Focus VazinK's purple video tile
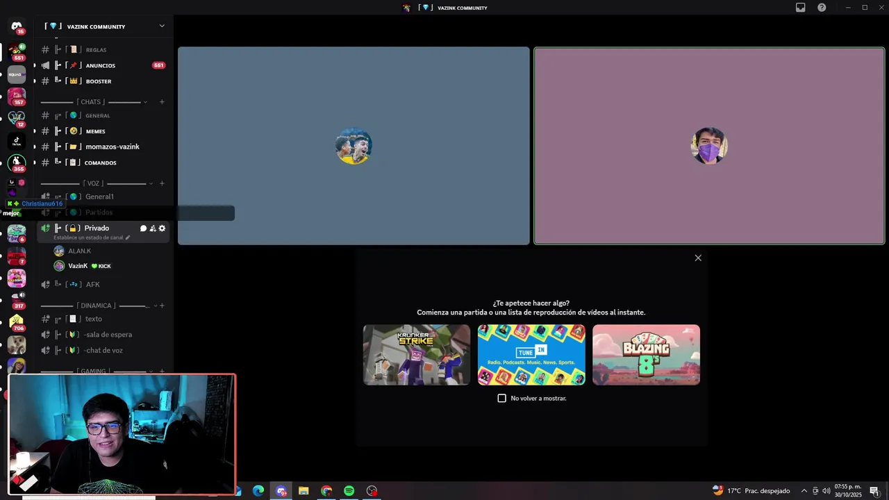 (709, 146)
